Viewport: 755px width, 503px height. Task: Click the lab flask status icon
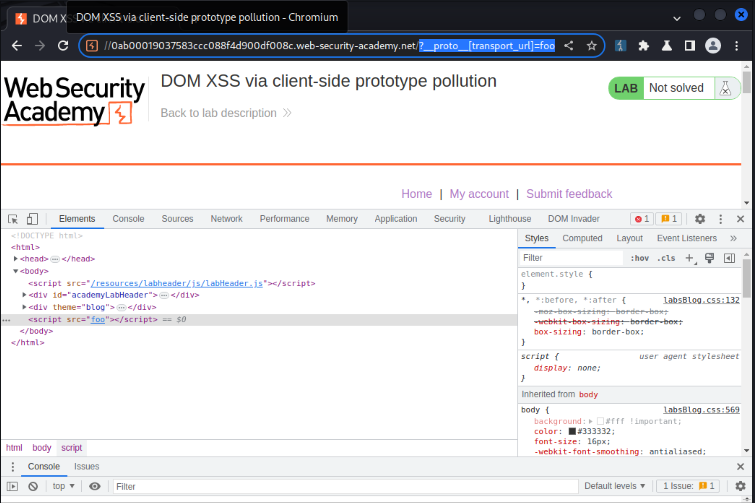pos(725,88)
